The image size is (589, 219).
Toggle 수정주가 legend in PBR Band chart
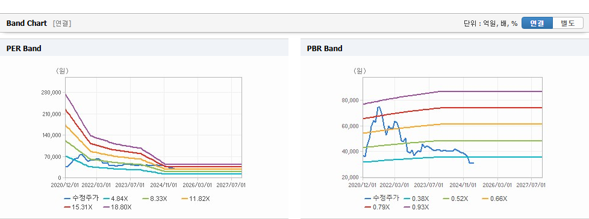click(382, 199)
